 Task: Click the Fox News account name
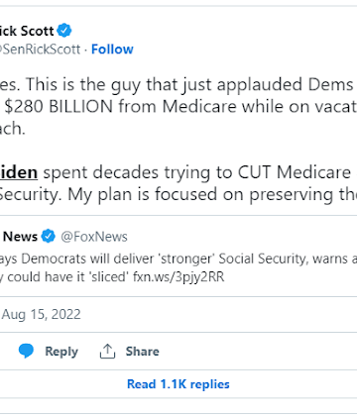tap(19, 237)
